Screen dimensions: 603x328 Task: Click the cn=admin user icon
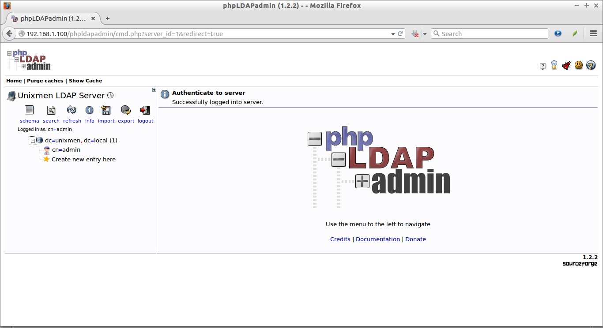point(47,150)
